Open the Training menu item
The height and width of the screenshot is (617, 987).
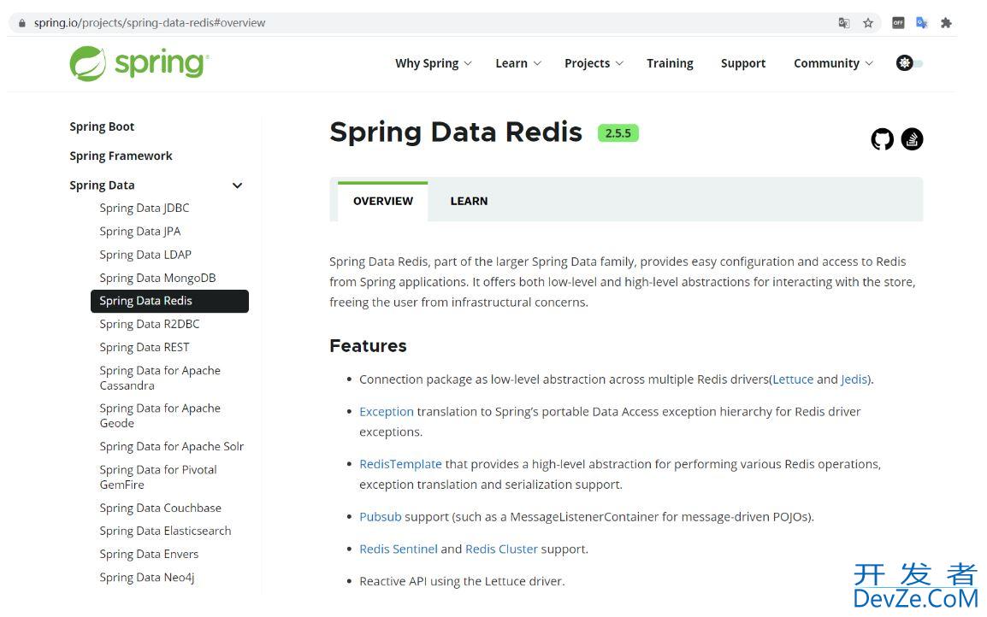point(670,63)
